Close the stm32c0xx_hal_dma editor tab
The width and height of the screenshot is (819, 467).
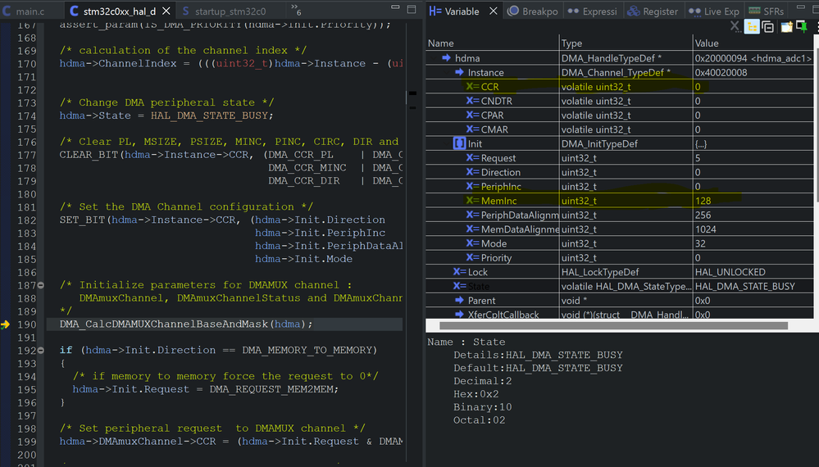point(166,11)
